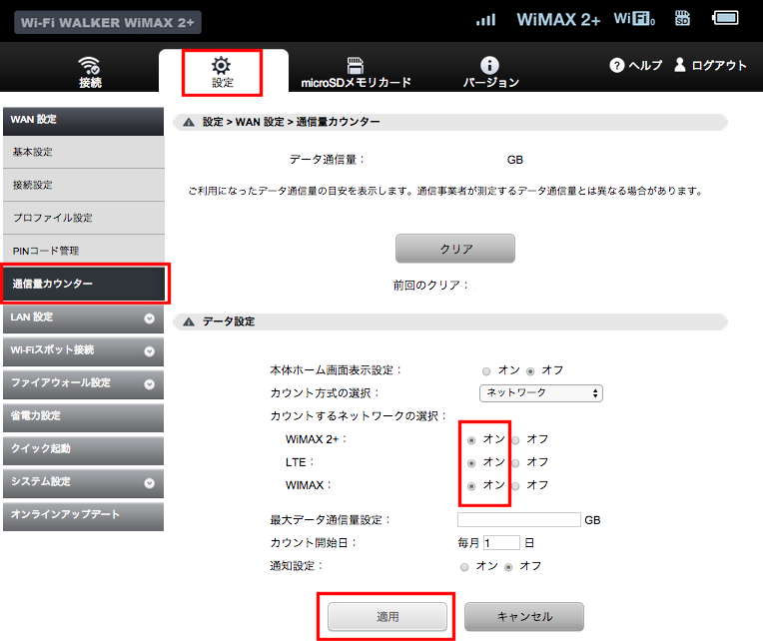Screen dimensions: 763x641
Task: Click the カウントするネットワークの選択 label
Action: point(359,416)
